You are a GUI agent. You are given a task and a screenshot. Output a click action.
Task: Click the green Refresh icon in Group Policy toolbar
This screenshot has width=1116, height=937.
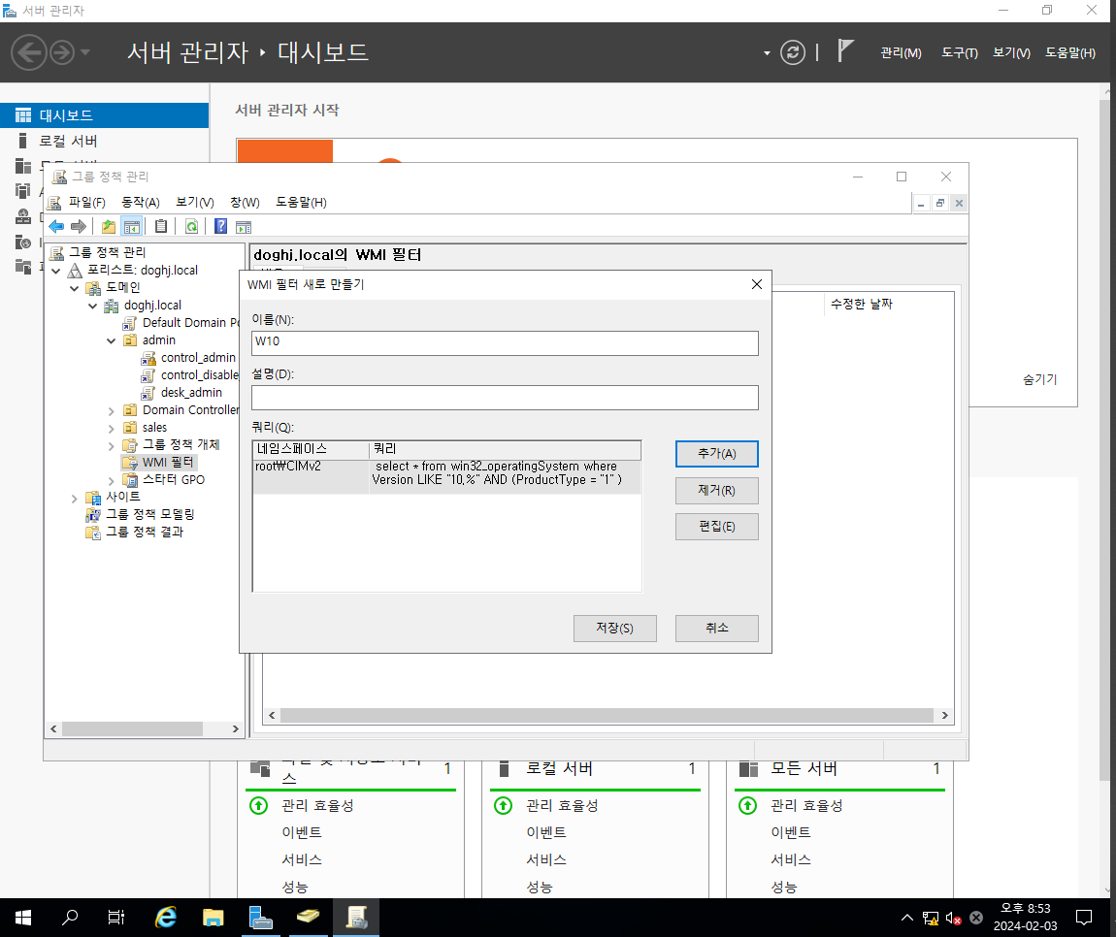191,226
